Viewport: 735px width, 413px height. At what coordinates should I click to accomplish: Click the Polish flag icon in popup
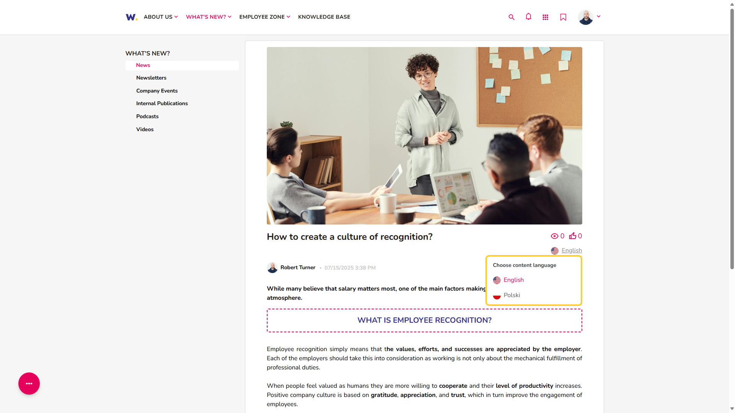point(497,296)
